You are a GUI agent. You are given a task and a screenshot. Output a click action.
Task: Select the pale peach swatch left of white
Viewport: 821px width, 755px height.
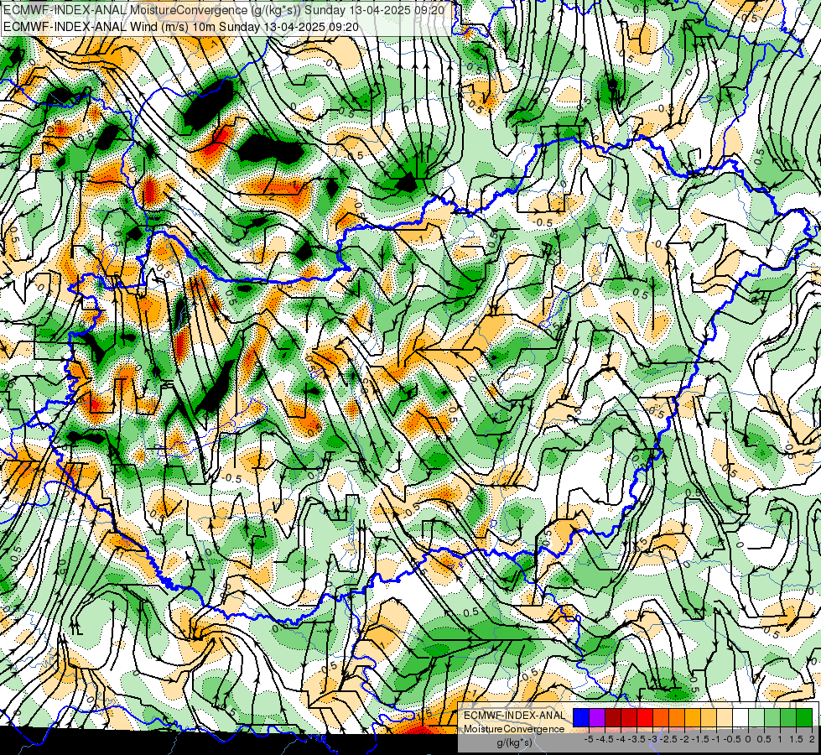[725, 717]
